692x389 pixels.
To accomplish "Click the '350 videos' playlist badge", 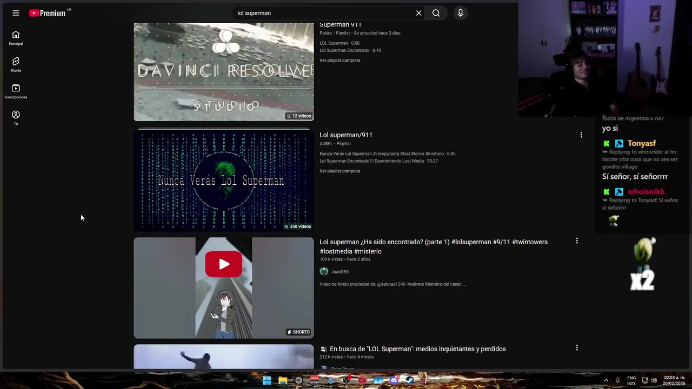I will tap(298, 226).
